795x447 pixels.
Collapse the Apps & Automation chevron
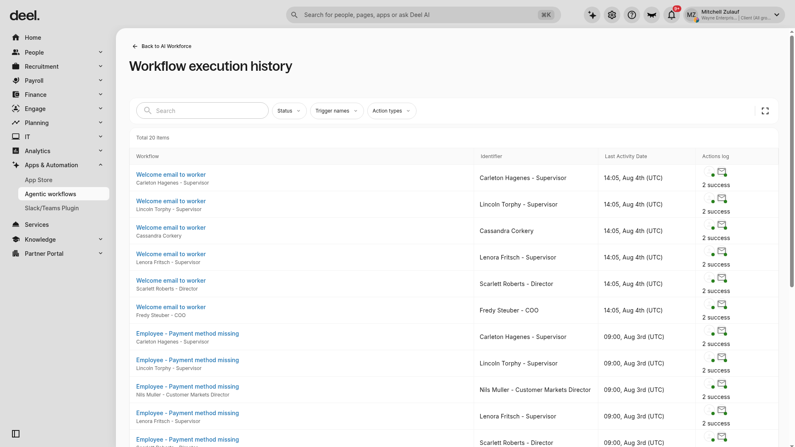(101, 165)
